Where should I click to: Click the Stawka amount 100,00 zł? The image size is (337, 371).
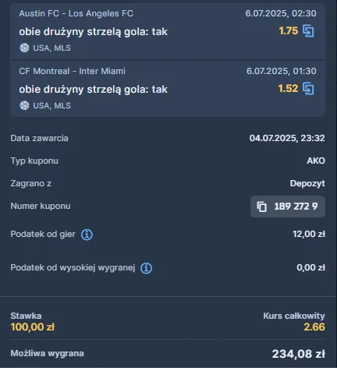coord(33,327)
